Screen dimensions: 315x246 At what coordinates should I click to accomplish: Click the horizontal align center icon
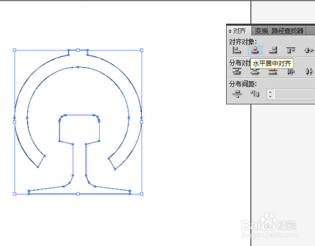pyautogui.click(x=255, y=50)
